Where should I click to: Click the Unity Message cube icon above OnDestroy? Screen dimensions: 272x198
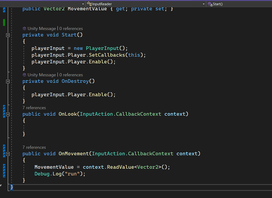tap(25, 75)
